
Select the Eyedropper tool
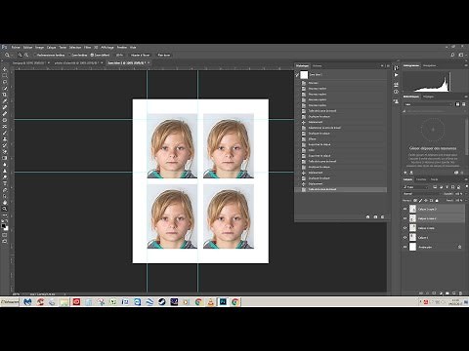(x=5, y=101)
